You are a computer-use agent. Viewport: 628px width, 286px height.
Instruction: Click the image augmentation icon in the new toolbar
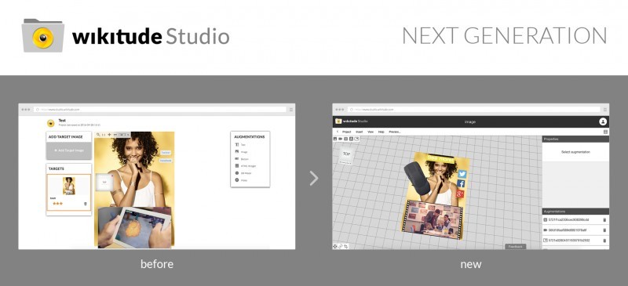pos(335,139)
